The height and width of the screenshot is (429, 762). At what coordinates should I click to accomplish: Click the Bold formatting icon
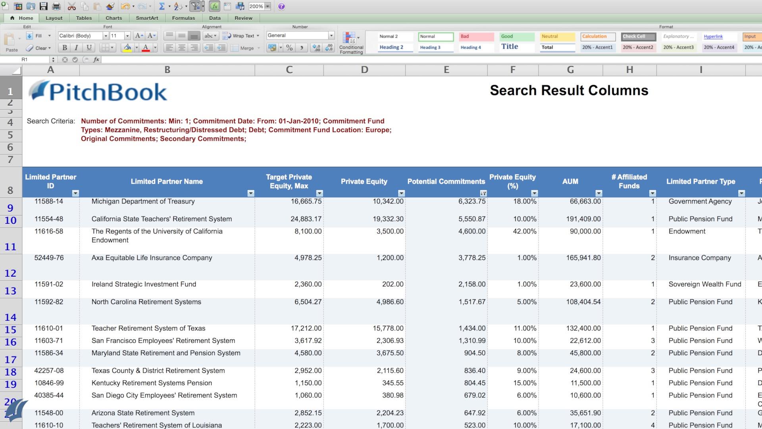tap(64, 47)
